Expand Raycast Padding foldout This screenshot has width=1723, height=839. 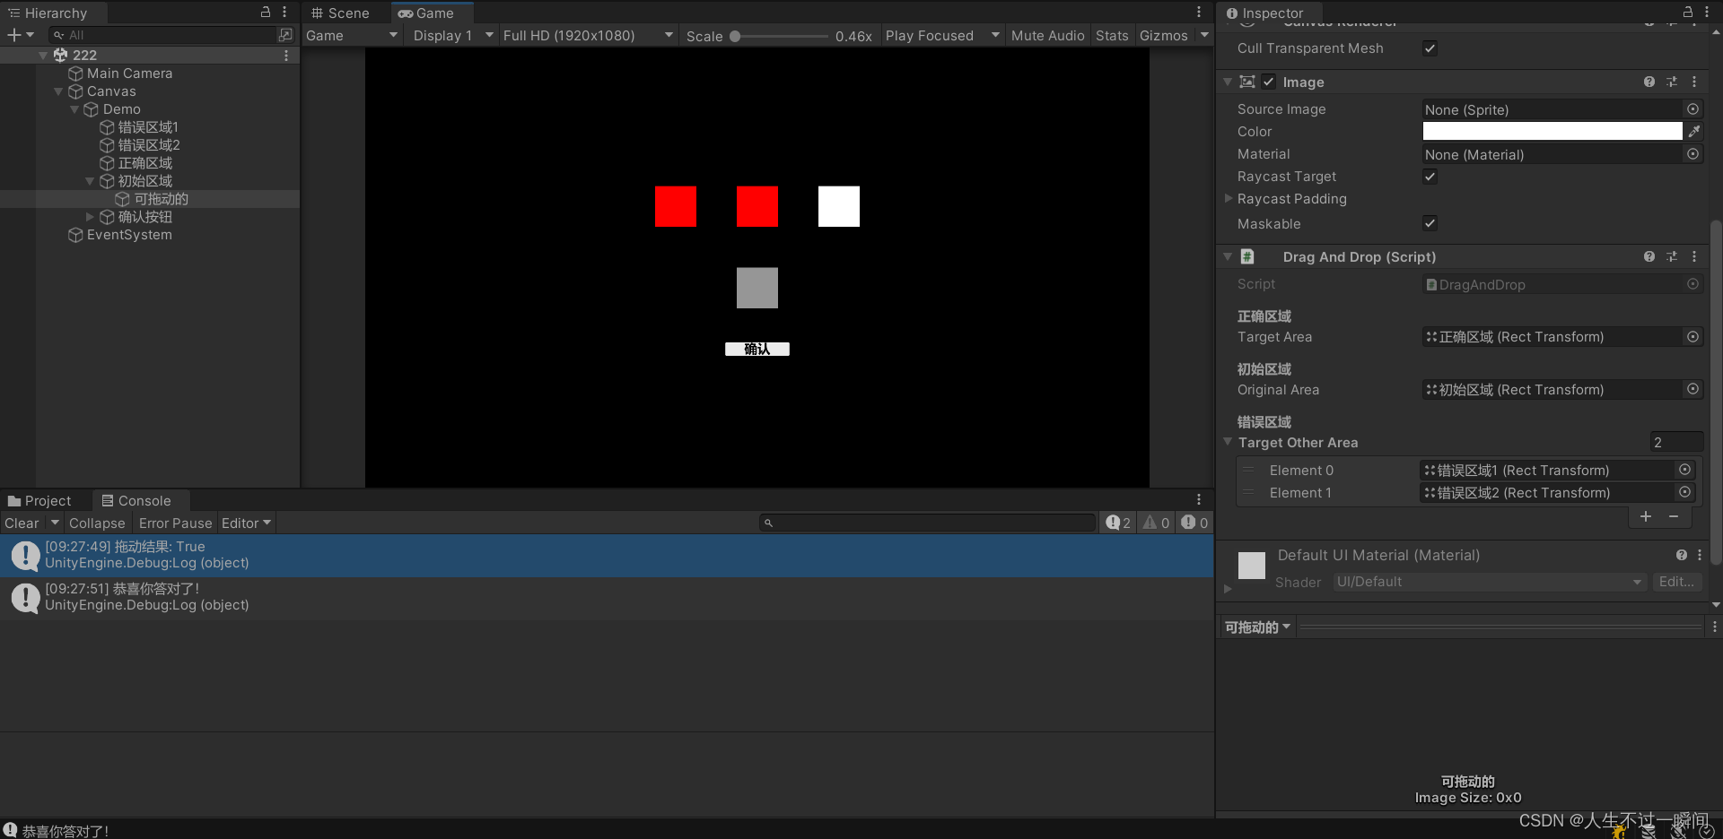click(1229, 199)
